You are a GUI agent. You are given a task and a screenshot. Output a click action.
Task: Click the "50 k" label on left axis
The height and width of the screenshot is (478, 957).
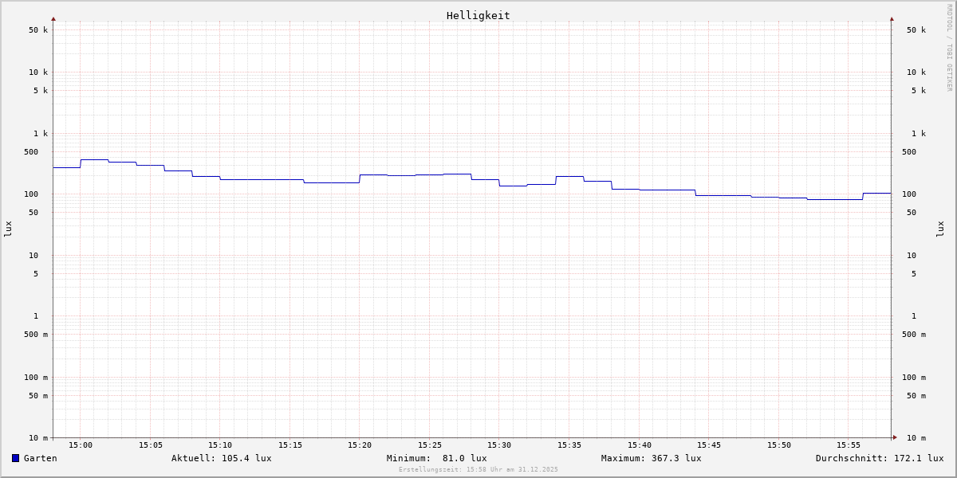(38, 30)
